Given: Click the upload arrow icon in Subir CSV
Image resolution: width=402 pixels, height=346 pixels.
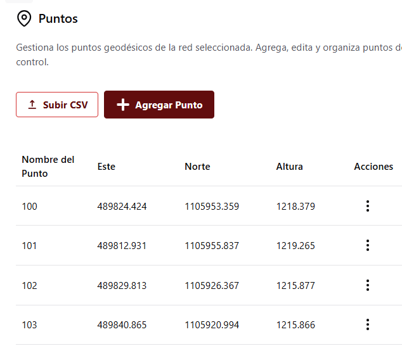Looking at the screenshot, I should pos(32,105).
